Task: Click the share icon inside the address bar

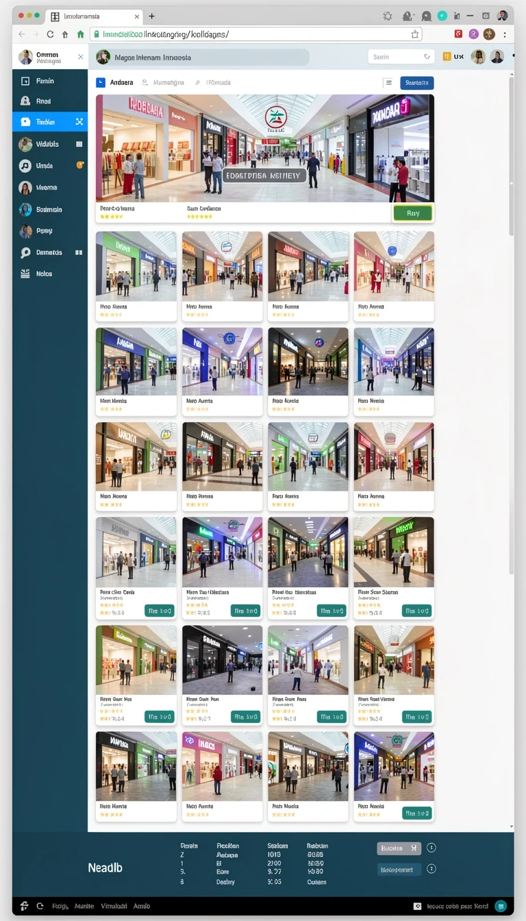Action: (x=414, y=34)
